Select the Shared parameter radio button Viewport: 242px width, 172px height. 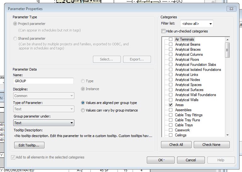click(15, 38)
